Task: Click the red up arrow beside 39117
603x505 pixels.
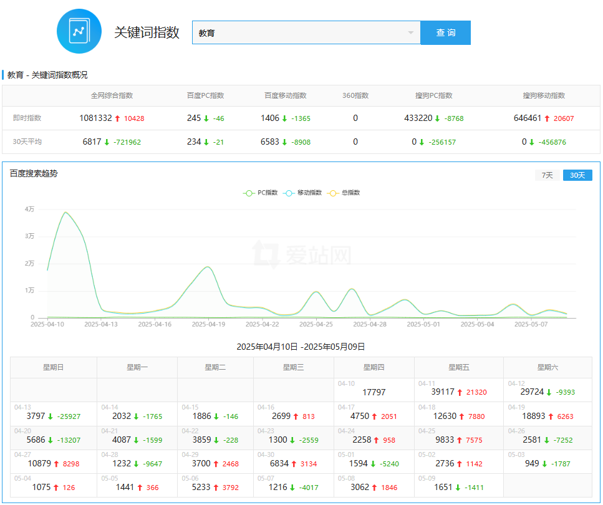Action: tap(460, 392)
